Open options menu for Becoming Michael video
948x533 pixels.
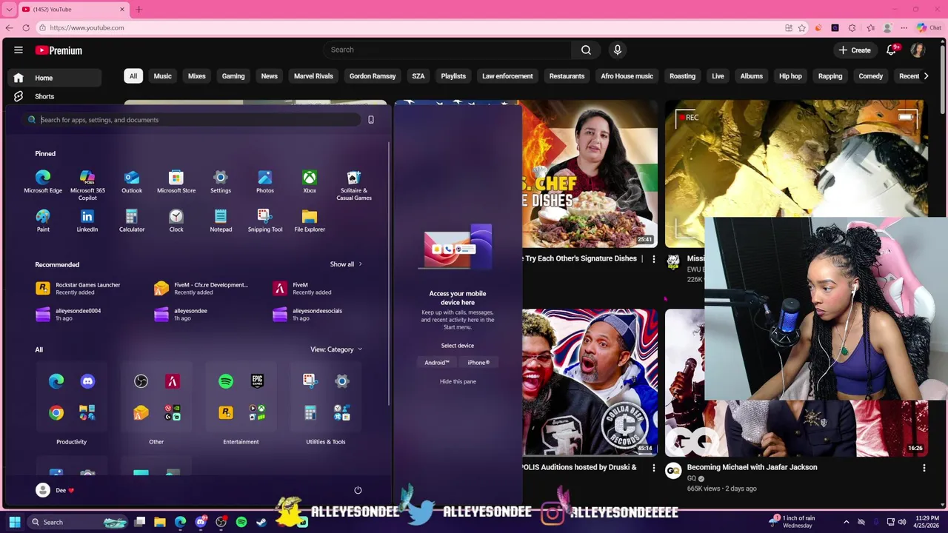924,468
